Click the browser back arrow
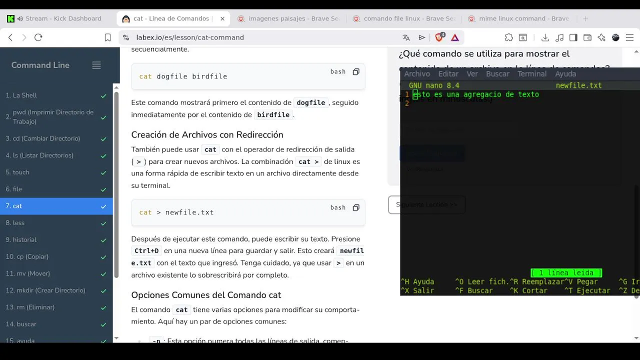Viewport: 640px width, 360px height. (x=10, y=37)
